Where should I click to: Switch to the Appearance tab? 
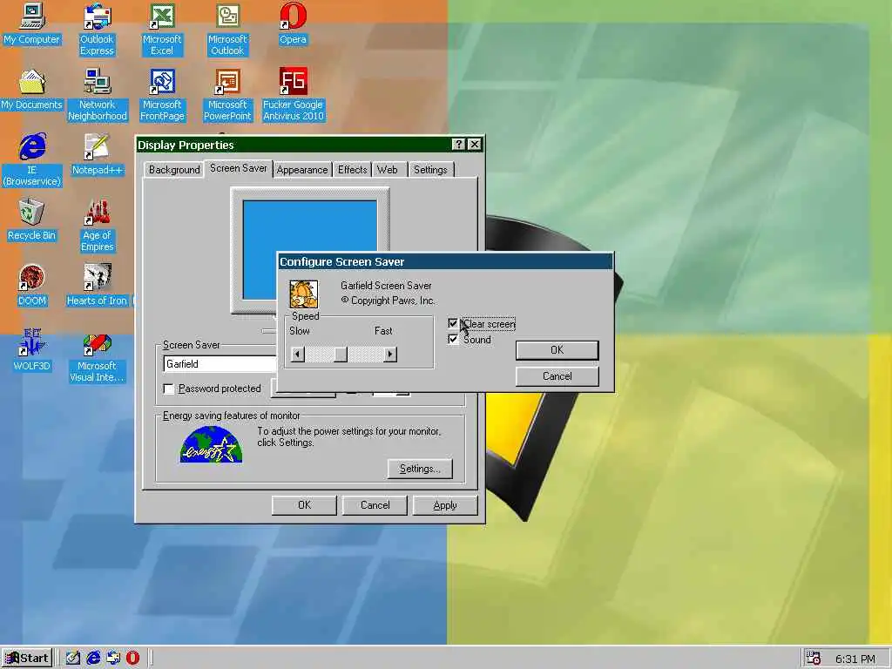point(302,170)
